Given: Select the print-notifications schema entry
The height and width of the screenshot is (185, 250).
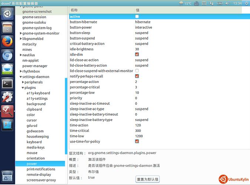Looking at the screenshot, I should point(41,169).
